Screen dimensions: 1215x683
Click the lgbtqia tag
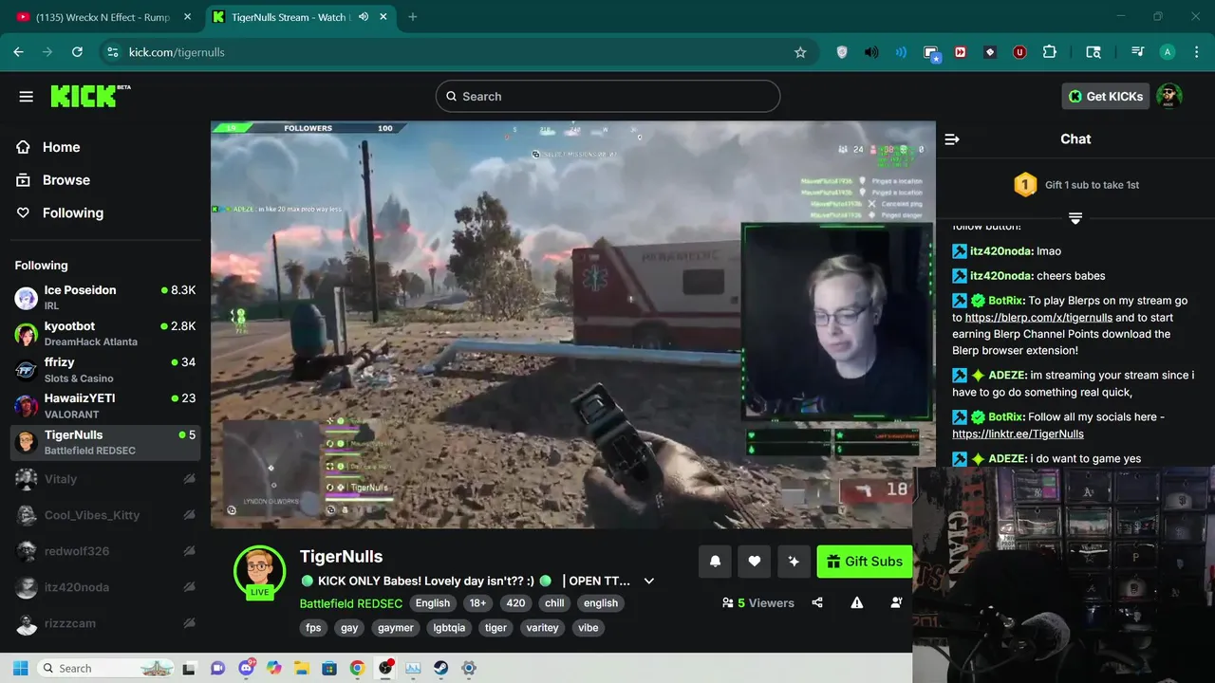pos(449,628)
